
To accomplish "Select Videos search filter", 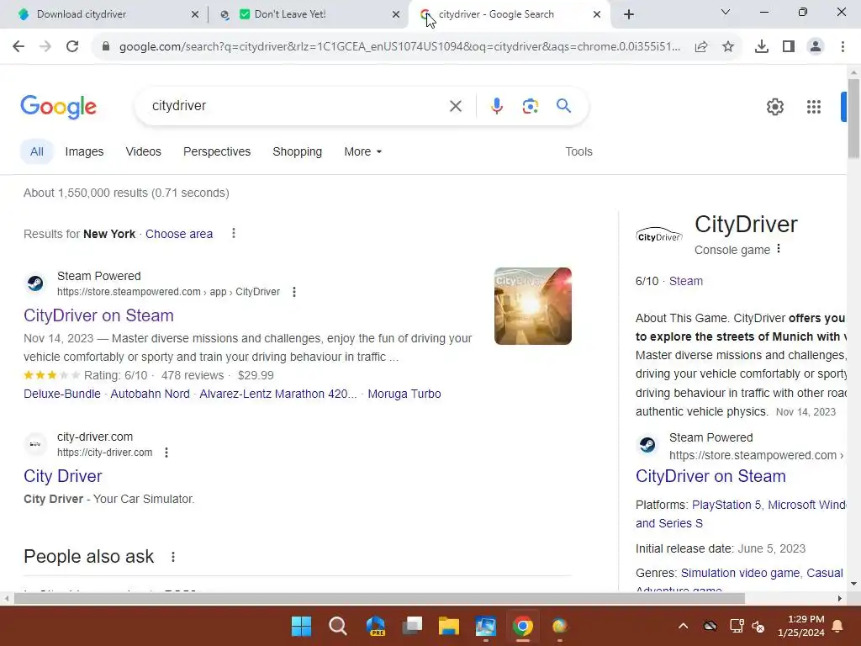I will [143, 151].
